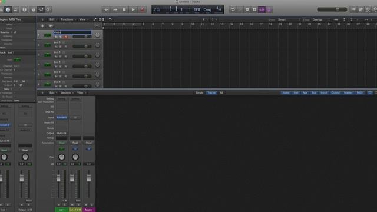Toggle Audio channel strip filter button
Image resolution: width=377 pixels, height=212 pixels.
[286, 93]
